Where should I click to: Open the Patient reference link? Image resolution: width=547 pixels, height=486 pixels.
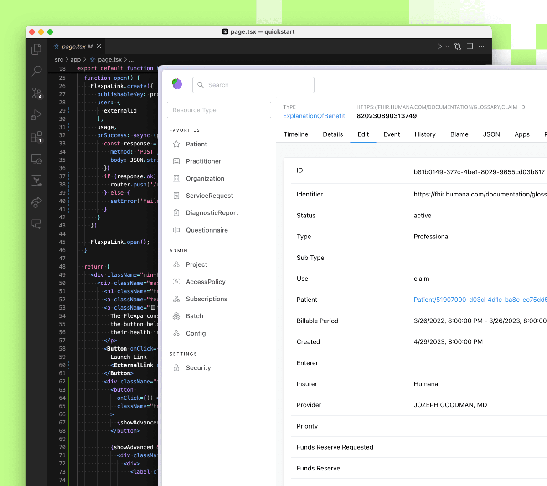point(480,300)
